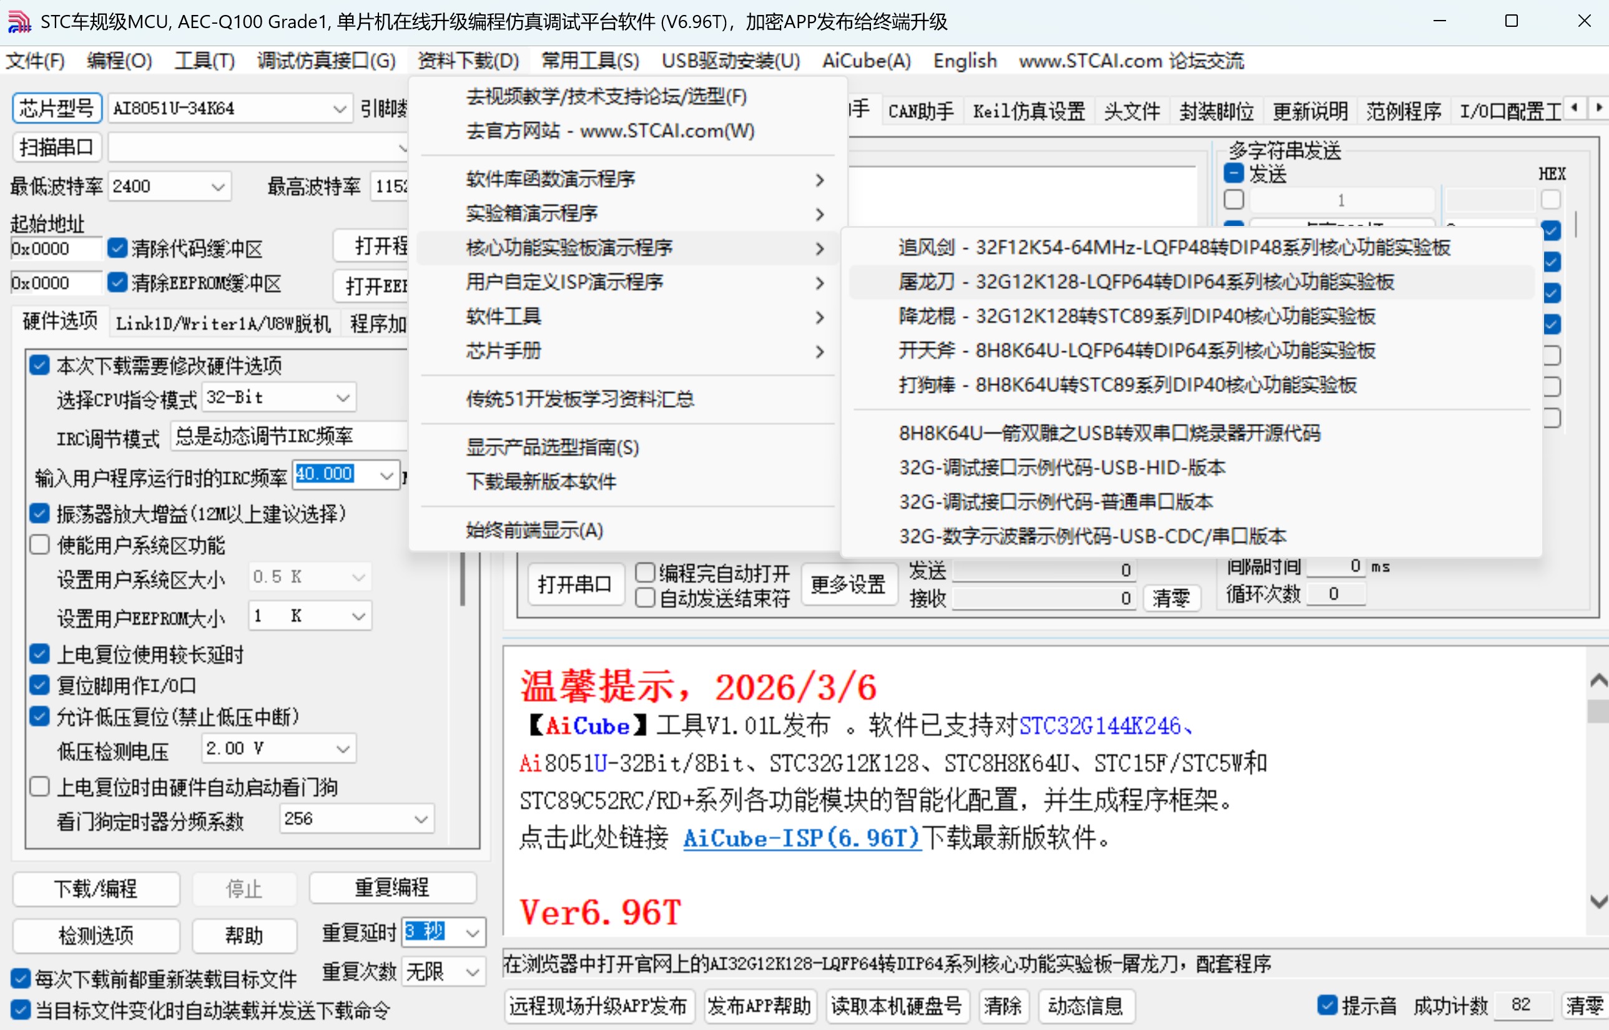
Task: Click the AiCube-ISP(6.96T) download link
Action: click(x=800, y=838)
